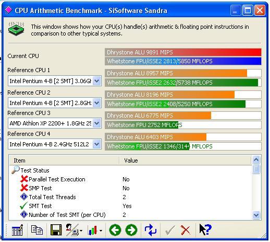Click the Reference CPU 1 label
This screenshot has width=270, height=242.
[x=29, y=70]
